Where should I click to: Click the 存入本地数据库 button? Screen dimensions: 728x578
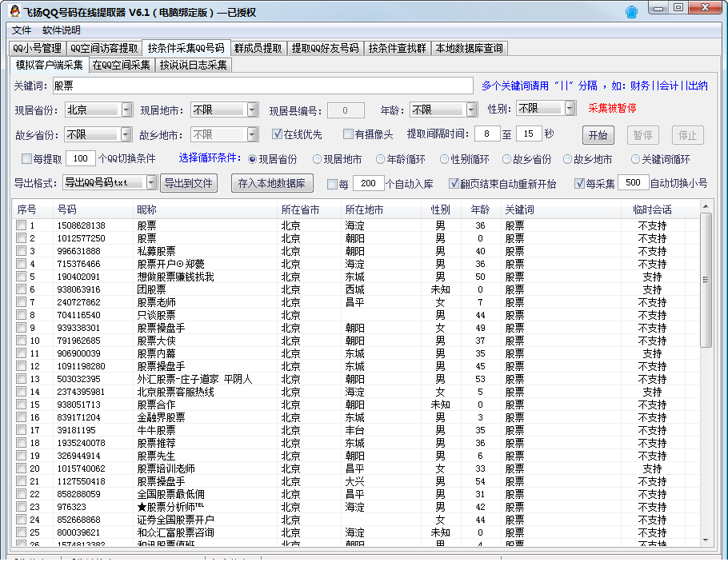[x=272, y=183]
